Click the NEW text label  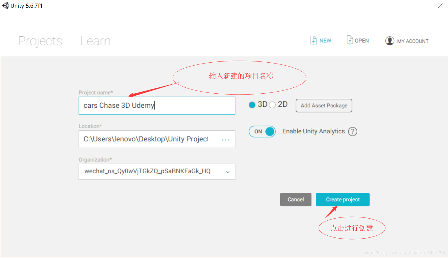[325, 41]
